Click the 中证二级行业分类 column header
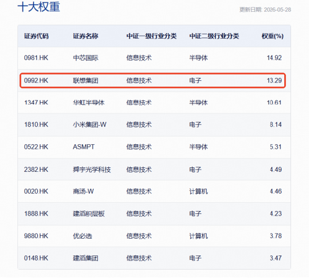The height and width of the screenshot is (278, 309). click(214, 36)
